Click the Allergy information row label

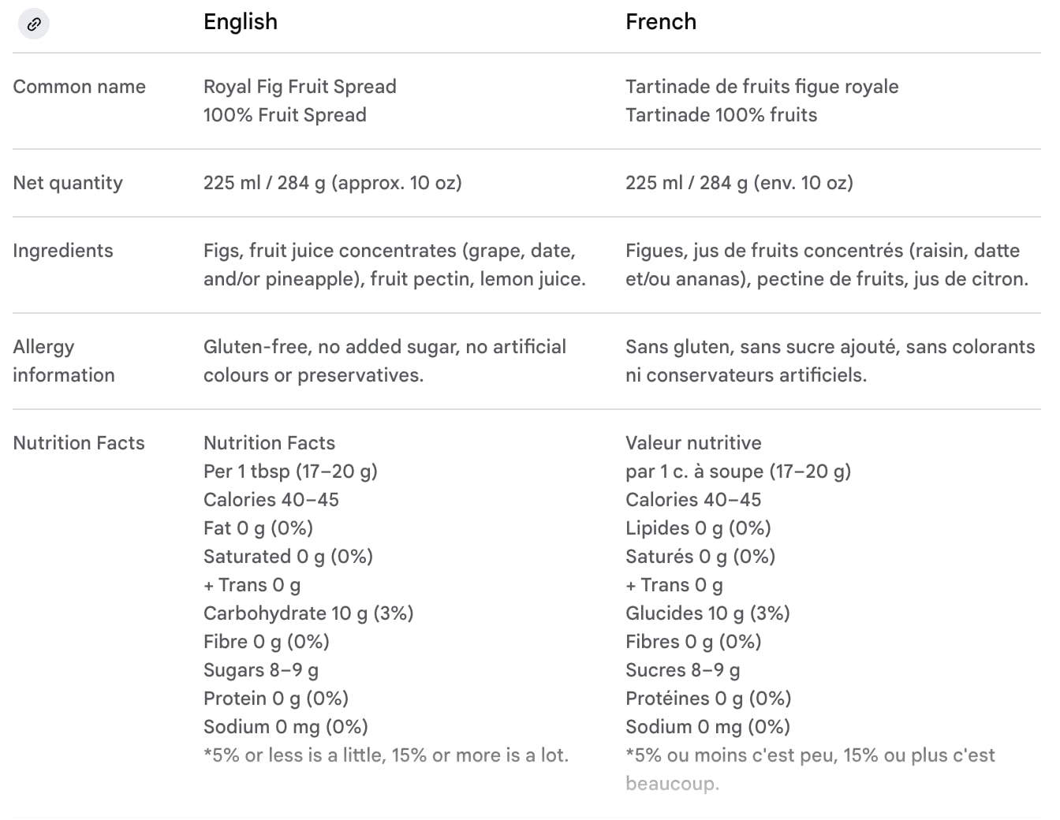[x=63, y=361]
